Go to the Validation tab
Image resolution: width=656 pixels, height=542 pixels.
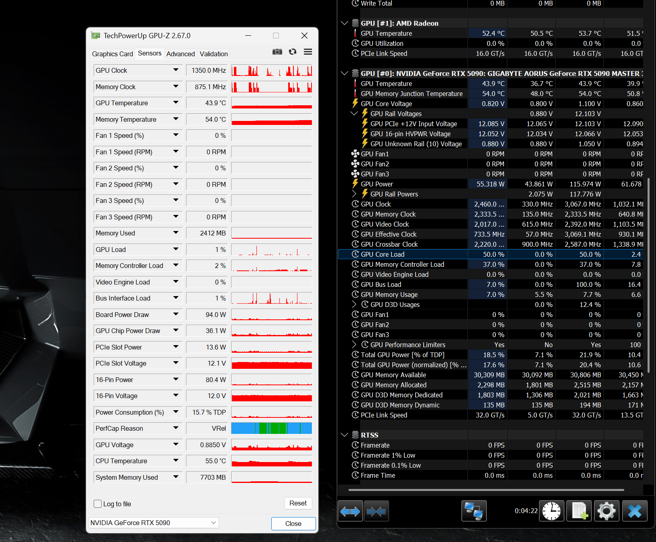[x=214, y=54]
